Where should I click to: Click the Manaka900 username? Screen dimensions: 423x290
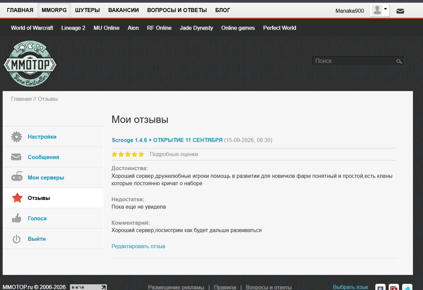pyautogui.click(x=350, y=11)
